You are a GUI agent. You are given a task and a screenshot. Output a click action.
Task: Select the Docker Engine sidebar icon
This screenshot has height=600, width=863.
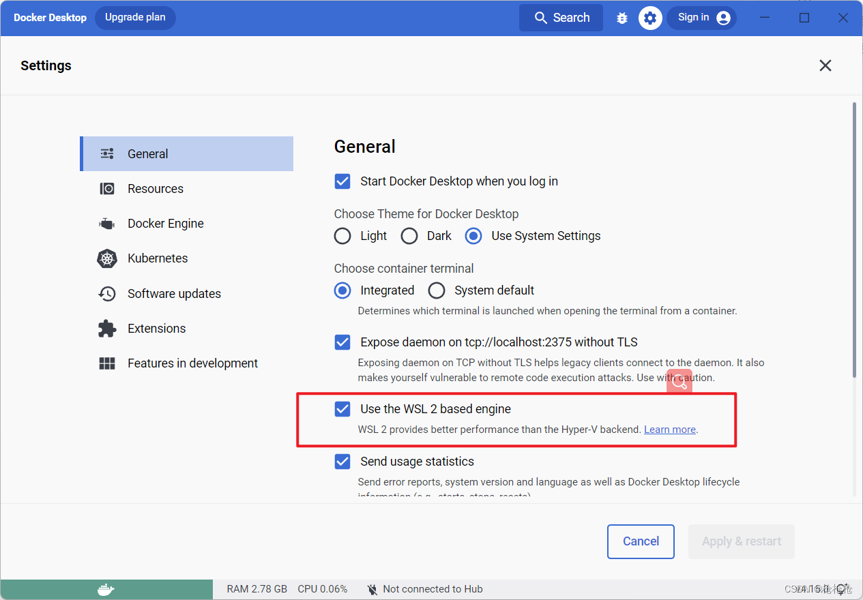click(x=106, y=224)
